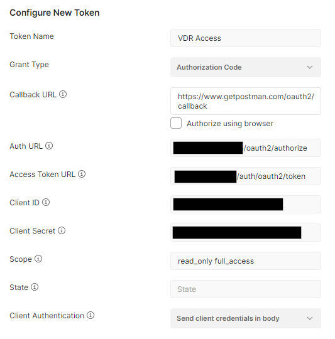Open the Client Authentication dropdown
Image resolution: width=335 pixels, height=339 pixels.
[x=246, y=318]
